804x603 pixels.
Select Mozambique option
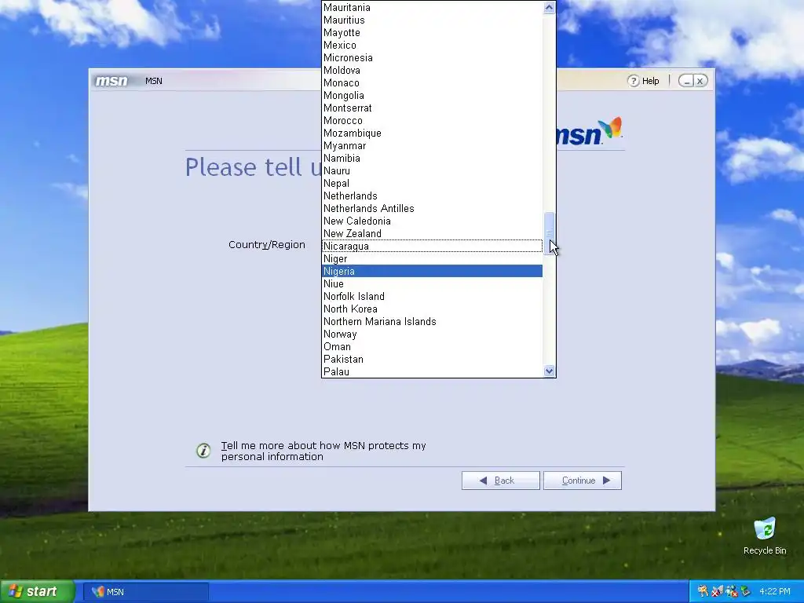(433, 133)
